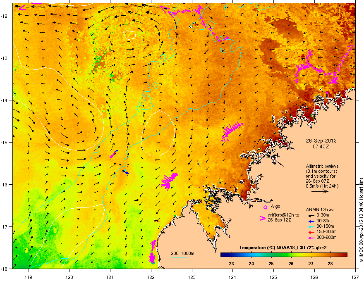Click the cyan 80-150m arrow symbol
This screenshot has width=364, height=281.
311,226
